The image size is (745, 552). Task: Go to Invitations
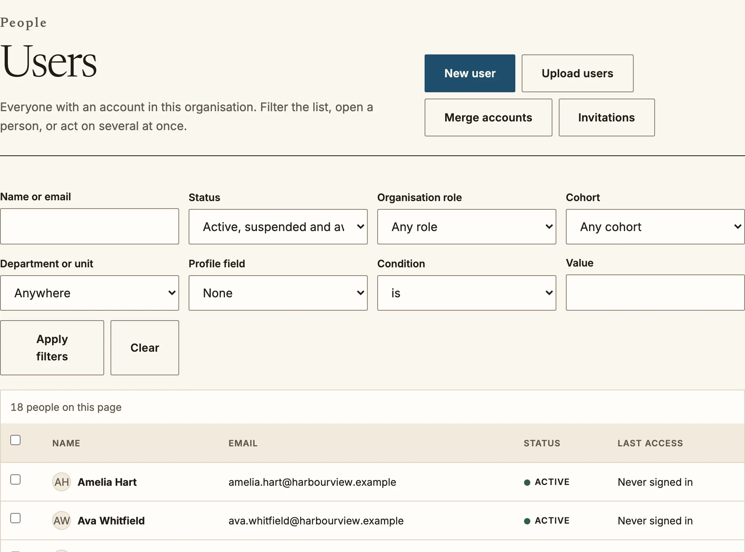[x=606, y=117]
